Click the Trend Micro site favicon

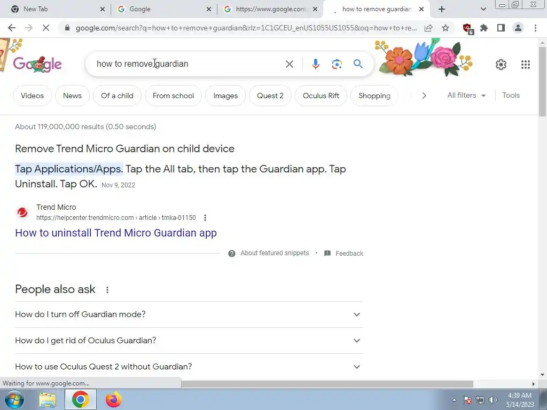click(22, 212)
